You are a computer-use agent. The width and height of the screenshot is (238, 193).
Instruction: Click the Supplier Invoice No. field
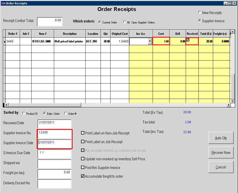(x=54, y=134)
